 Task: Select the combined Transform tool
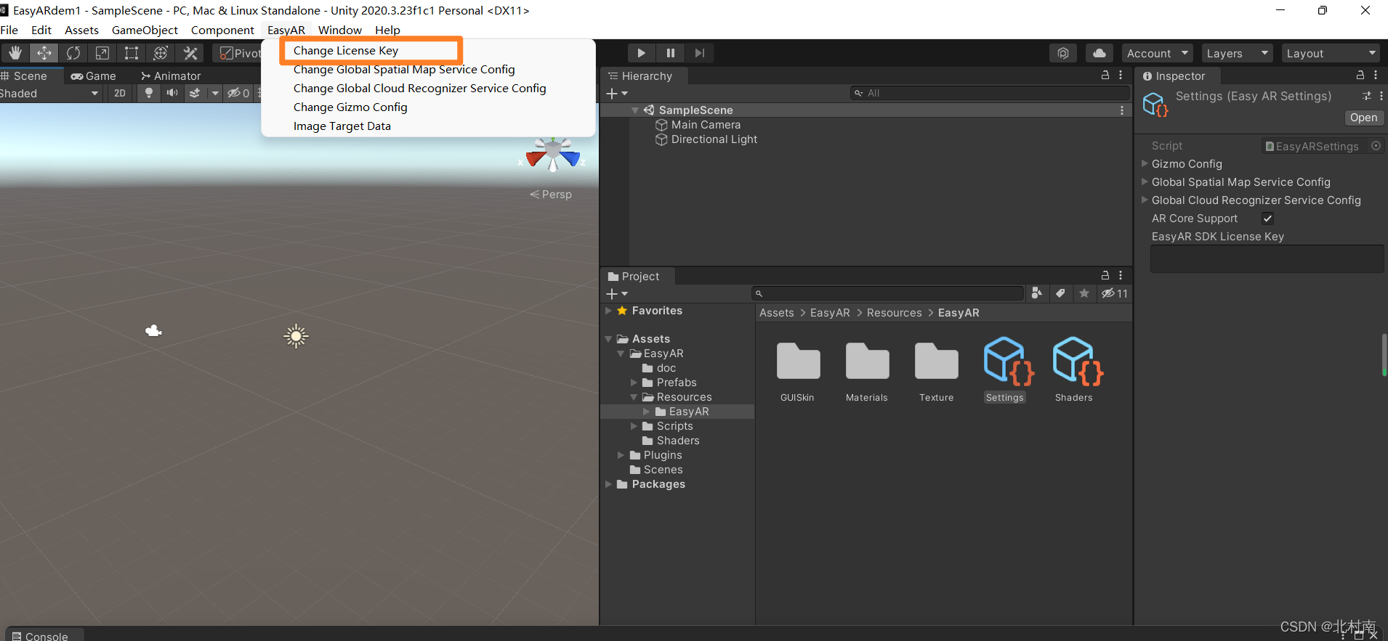[161, 53]
